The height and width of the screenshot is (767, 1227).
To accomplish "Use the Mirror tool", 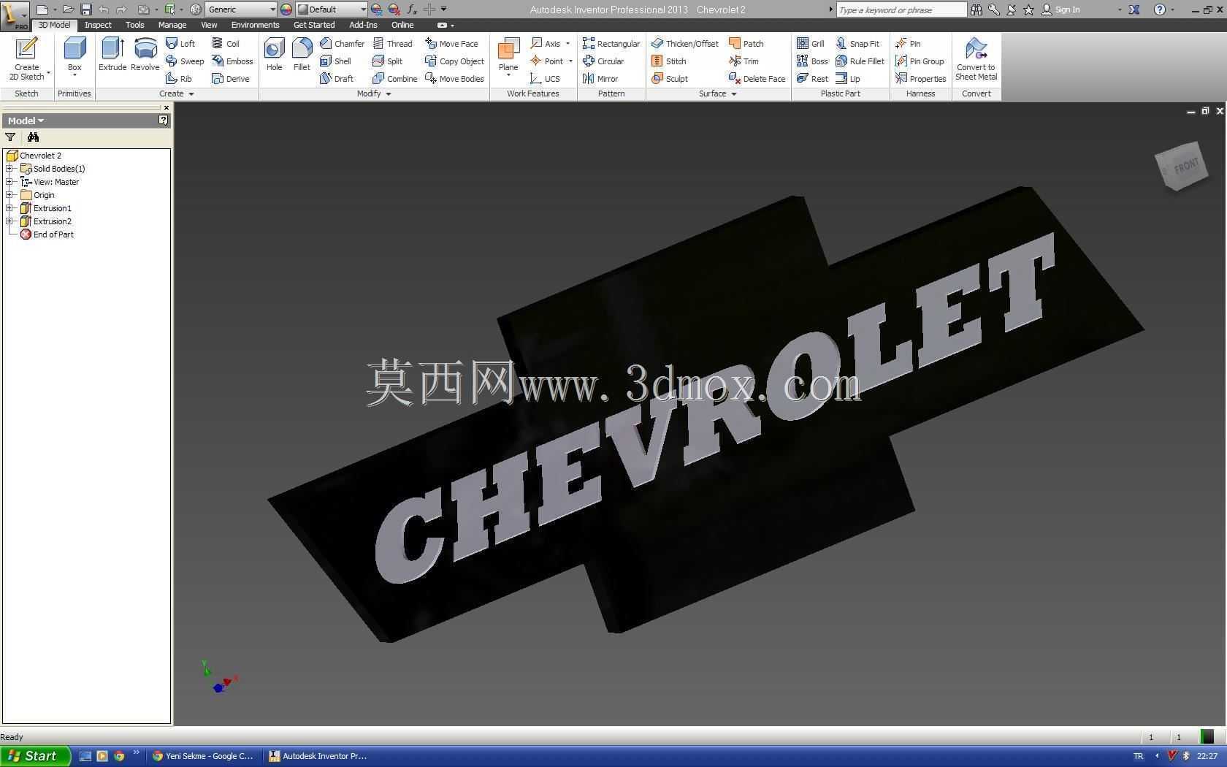I will [x=600, y=79].
